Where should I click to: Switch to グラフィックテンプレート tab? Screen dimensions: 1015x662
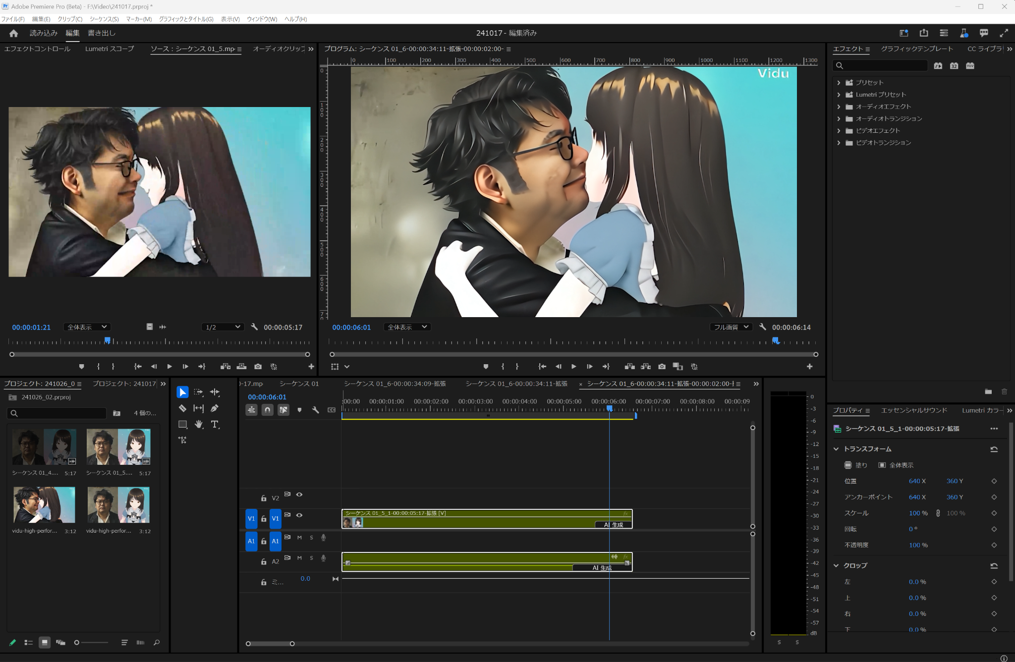[917, 49]
